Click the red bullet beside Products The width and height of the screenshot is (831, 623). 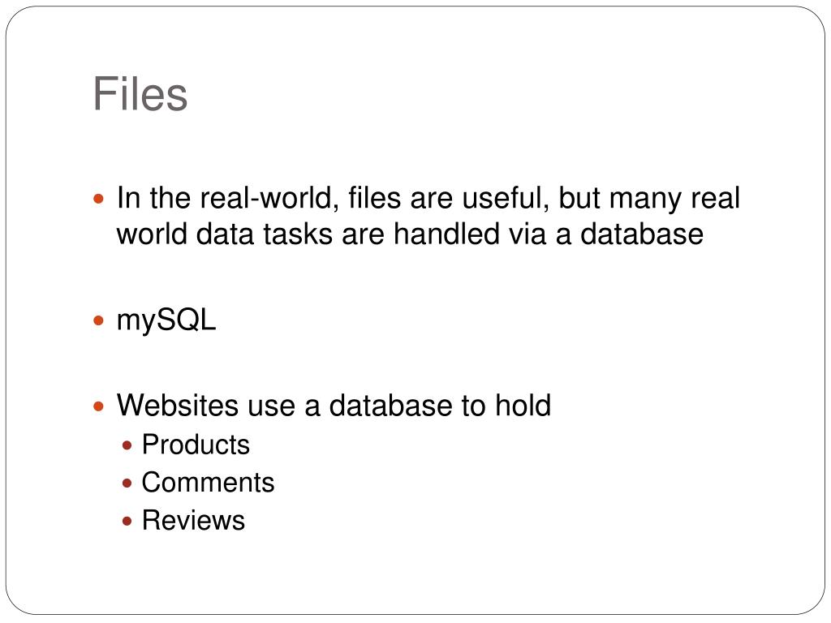(127, 445)
